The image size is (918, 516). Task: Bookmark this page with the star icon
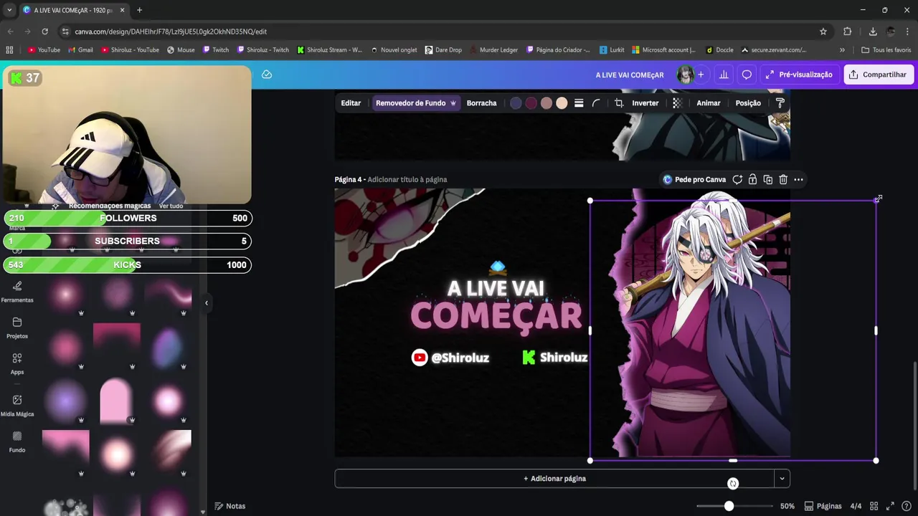pos(823,32)
